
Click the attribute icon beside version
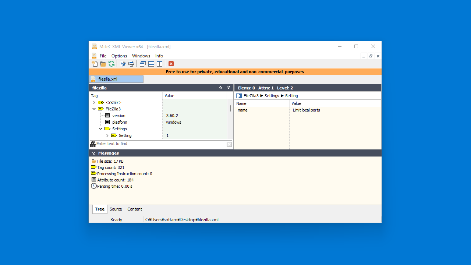coord(107,116)
